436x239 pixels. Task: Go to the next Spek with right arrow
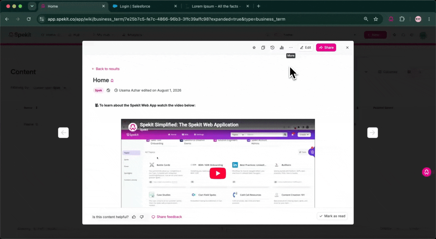(x=373, y=133)
